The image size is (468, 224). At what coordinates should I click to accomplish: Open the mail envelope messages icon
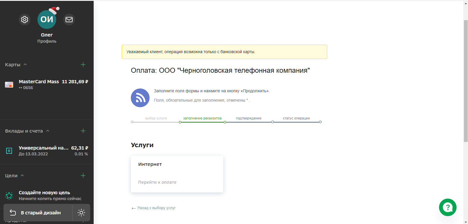(x=69, y=20)
